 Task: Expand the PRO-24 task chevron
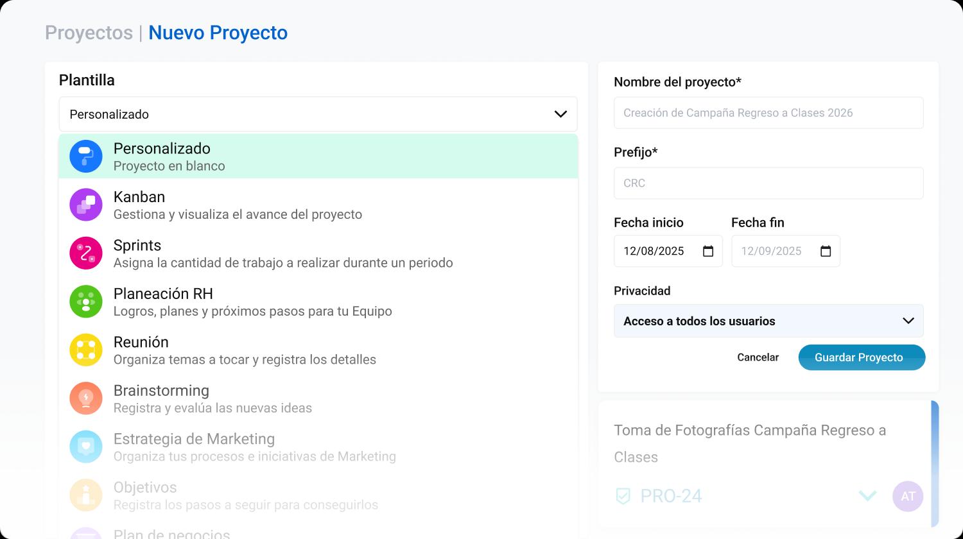[868, 496]
